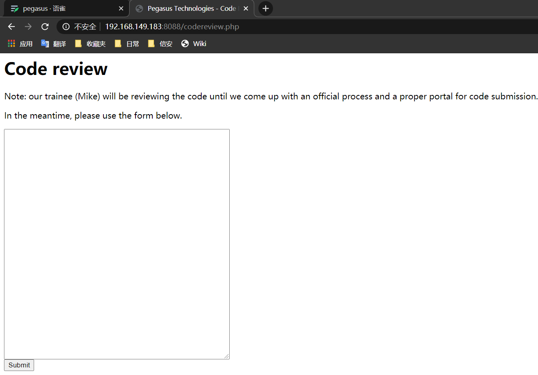538x375 pixels.
Task: Reload the codereview.php page
Action: tap(45, 26)
